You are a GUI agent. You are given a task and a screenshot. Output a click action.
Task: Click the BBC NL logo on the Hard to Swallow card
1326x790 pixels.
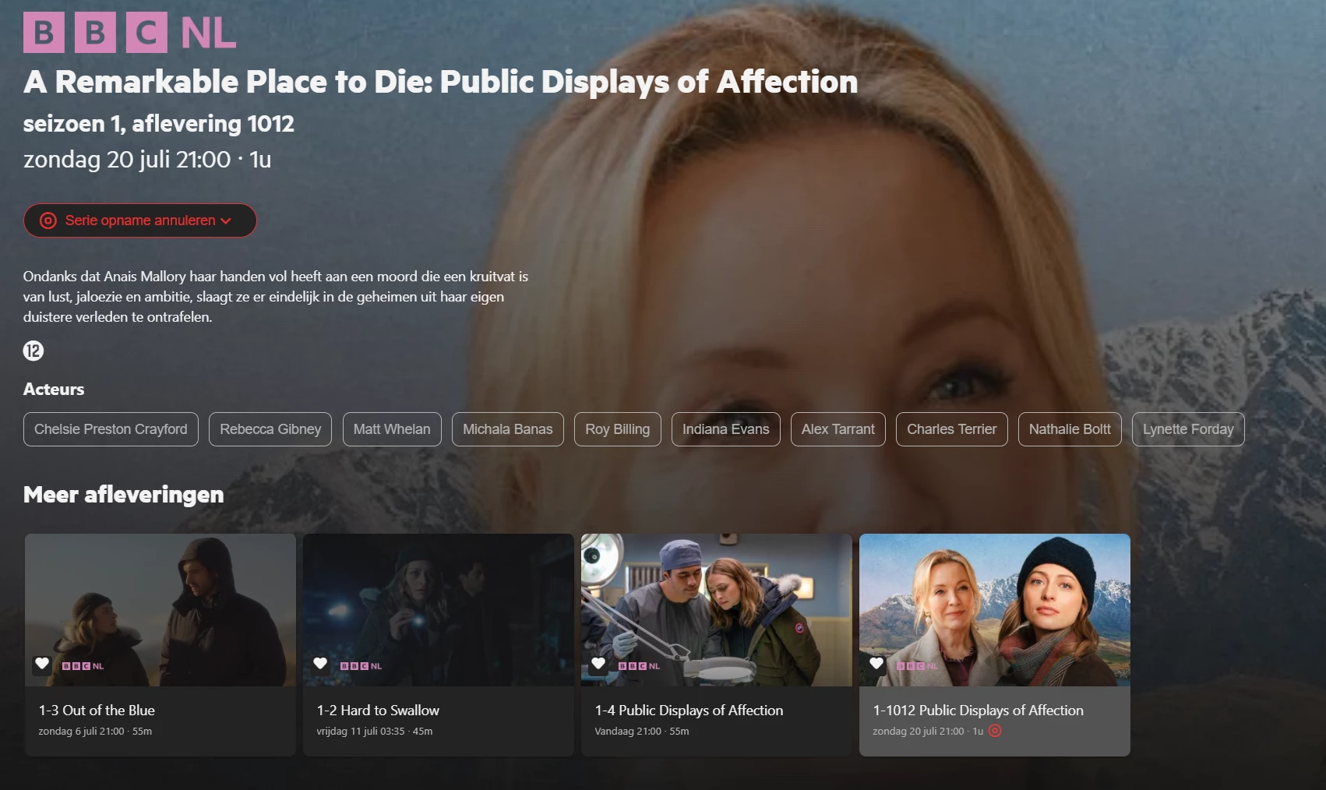[361, 666]
